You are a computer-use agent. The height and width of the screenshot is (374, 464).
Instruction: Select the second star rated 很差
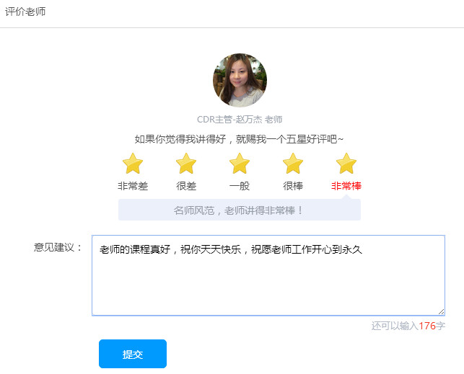[x=186, y=164]
